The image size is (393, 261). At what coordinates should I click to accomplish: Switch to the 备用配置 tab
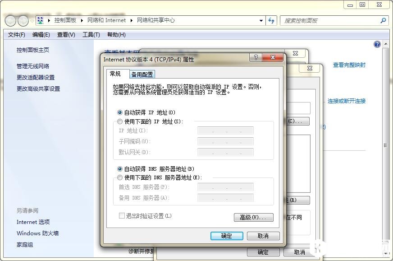click(x=142, y=74)
